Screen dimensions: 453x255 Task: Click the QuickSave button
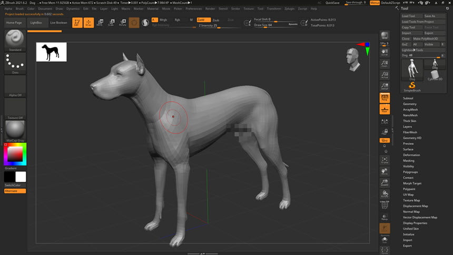tap(332, 3)
